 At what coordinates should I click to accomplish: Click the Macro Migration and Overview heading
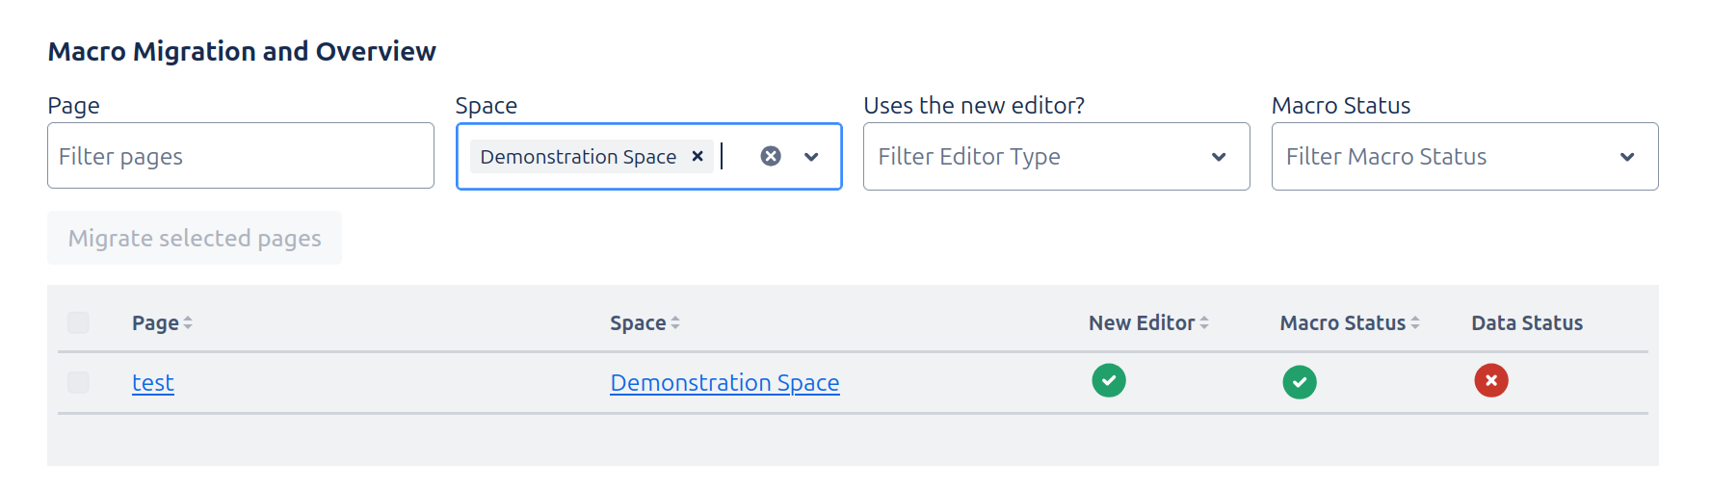coord(242,51)
